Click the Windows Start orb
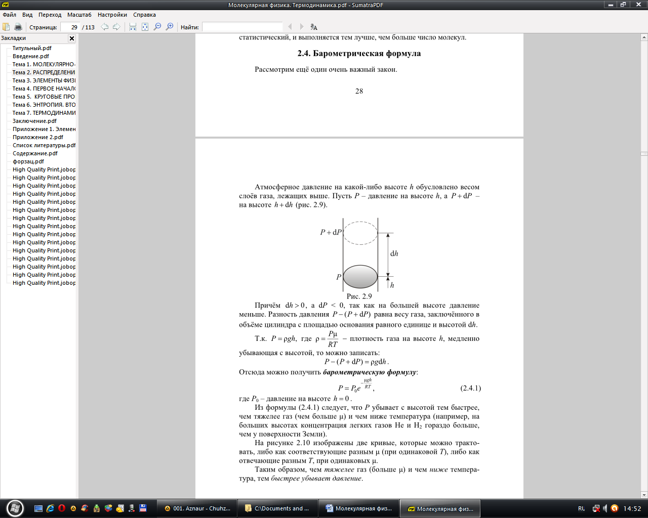648x518 pixels. 15,508
